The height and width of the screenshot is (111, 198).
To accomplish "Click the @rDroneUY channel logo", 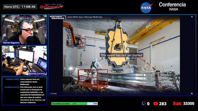I will coord(52,6).
